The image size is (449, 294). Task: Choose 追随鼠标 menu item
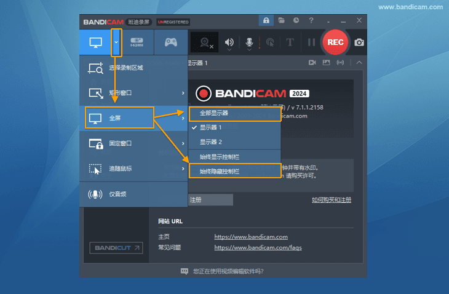[133, 169]
